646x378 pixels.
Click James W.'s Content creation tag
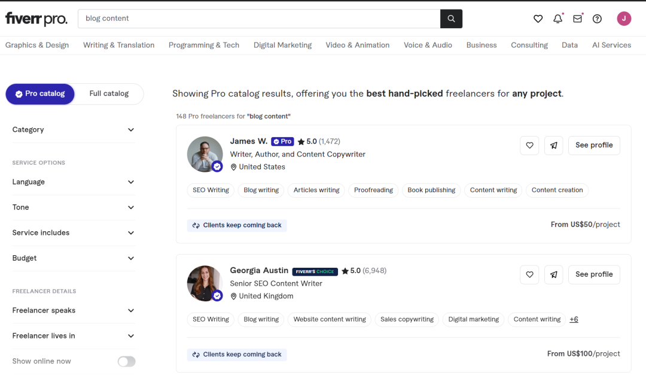(x=557, y=190)
